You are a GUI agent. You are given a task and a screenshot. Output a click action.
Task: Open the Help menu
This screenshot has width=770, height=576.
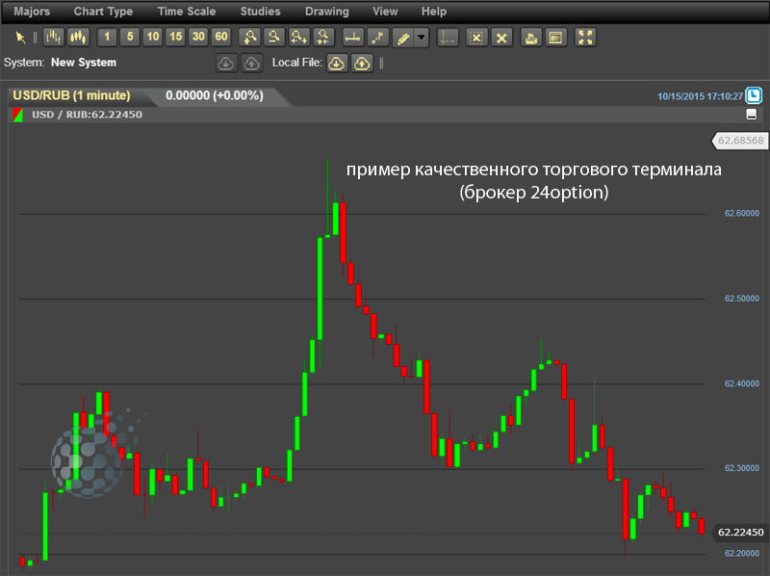point(434,12)
